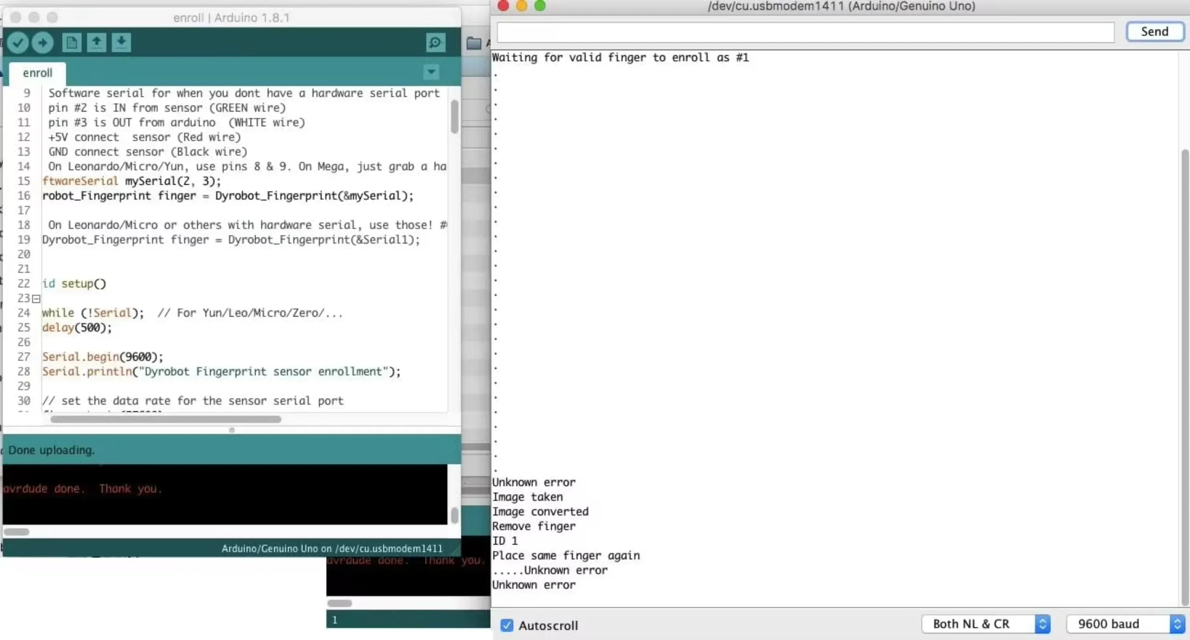Click the Upload arrow icon
Image resolution: width=1190 pixels, height=640 pixels.
click(42, 43)
